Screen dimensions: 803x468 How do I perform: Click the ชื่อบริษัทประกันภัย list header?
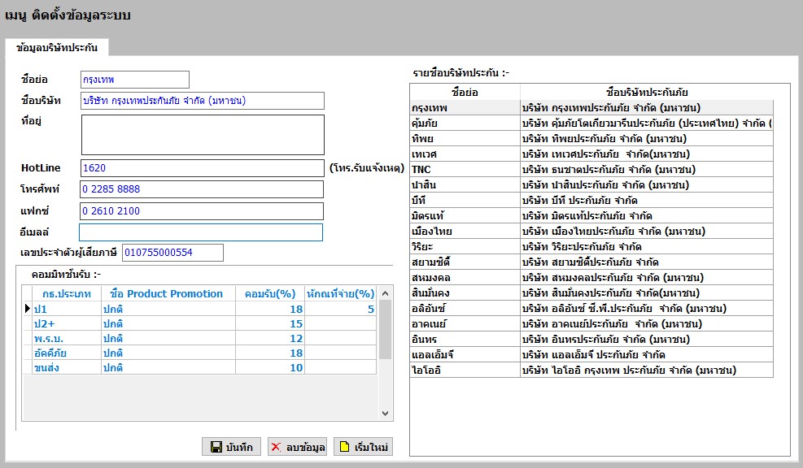pos(647,92)
